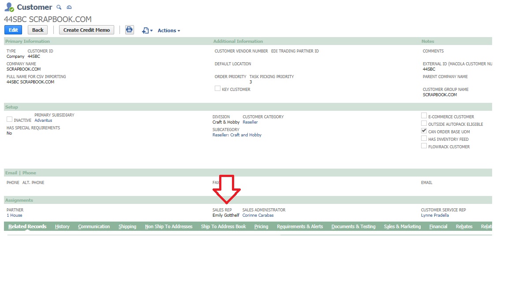Click the 44SBC SCRAPBOOK.COM full name value
This screenshot has width=508, height=286.
pyautogui.click(x=30, y=82)
